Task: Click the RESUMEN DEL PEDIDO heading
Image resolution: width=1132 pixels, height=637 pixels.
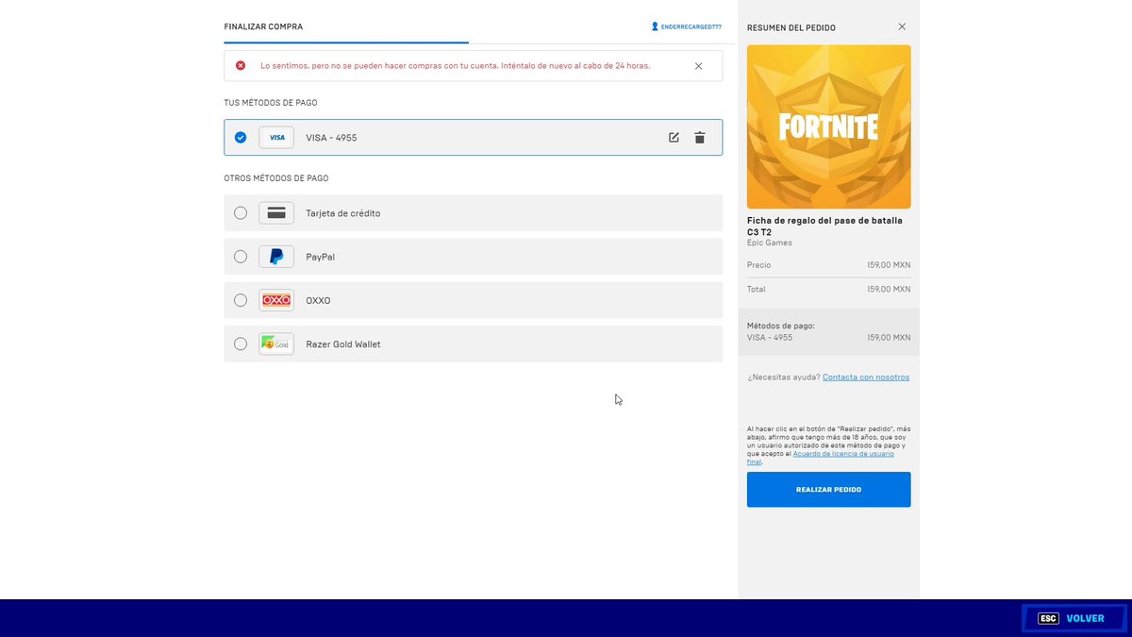Action: coord(791,28)
